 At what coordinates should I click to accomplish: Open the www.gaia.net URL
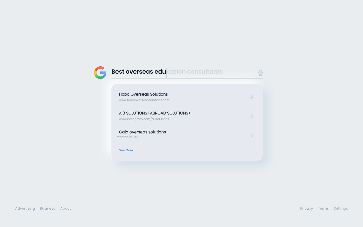[x=127, y=136]
